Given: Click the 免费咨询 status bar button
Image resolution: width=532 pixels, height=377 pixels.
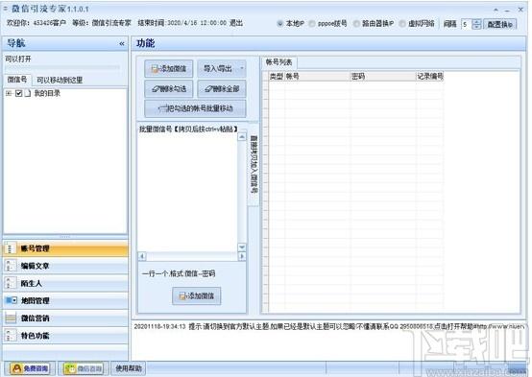Looking at the screenshot, I should 30,368.
